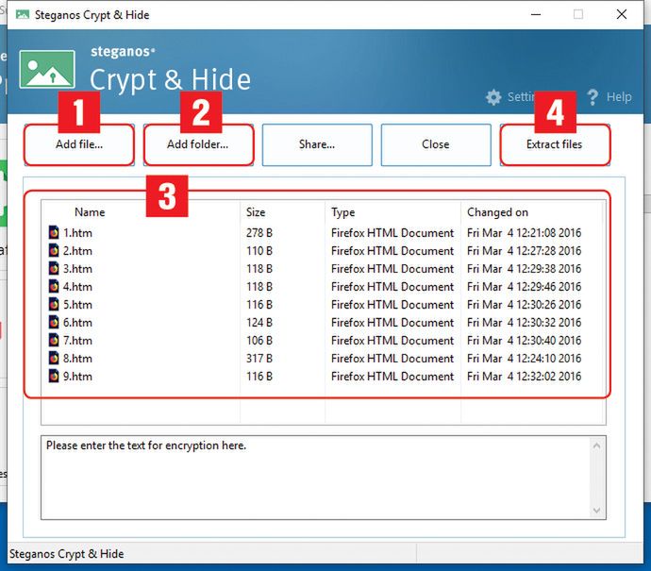
Task: Click the text box scroll up arrow
Action: coord(597,446)
